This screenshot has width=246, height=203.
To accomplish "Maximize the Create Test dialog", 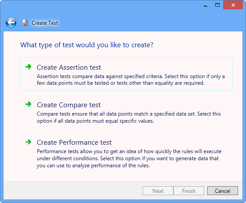I will [217, 5].
